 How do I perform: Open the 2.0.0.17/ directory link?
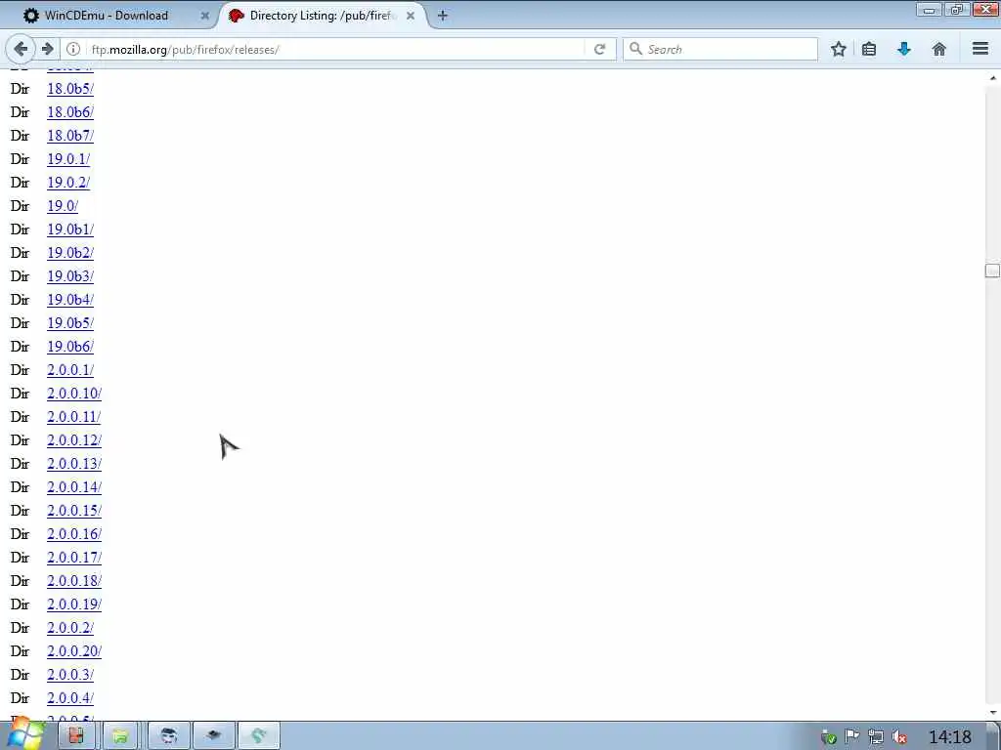click(x=74, y=558)
